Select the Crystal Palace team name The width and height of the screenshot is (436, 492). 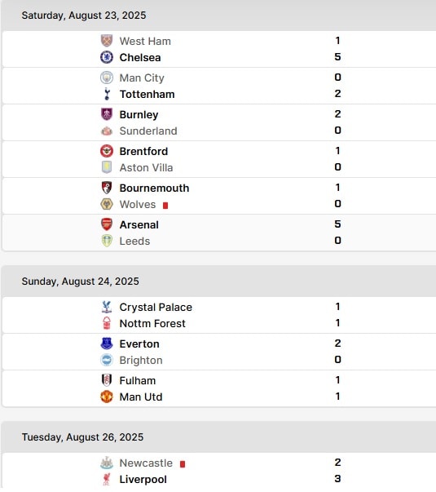[156, 307]
